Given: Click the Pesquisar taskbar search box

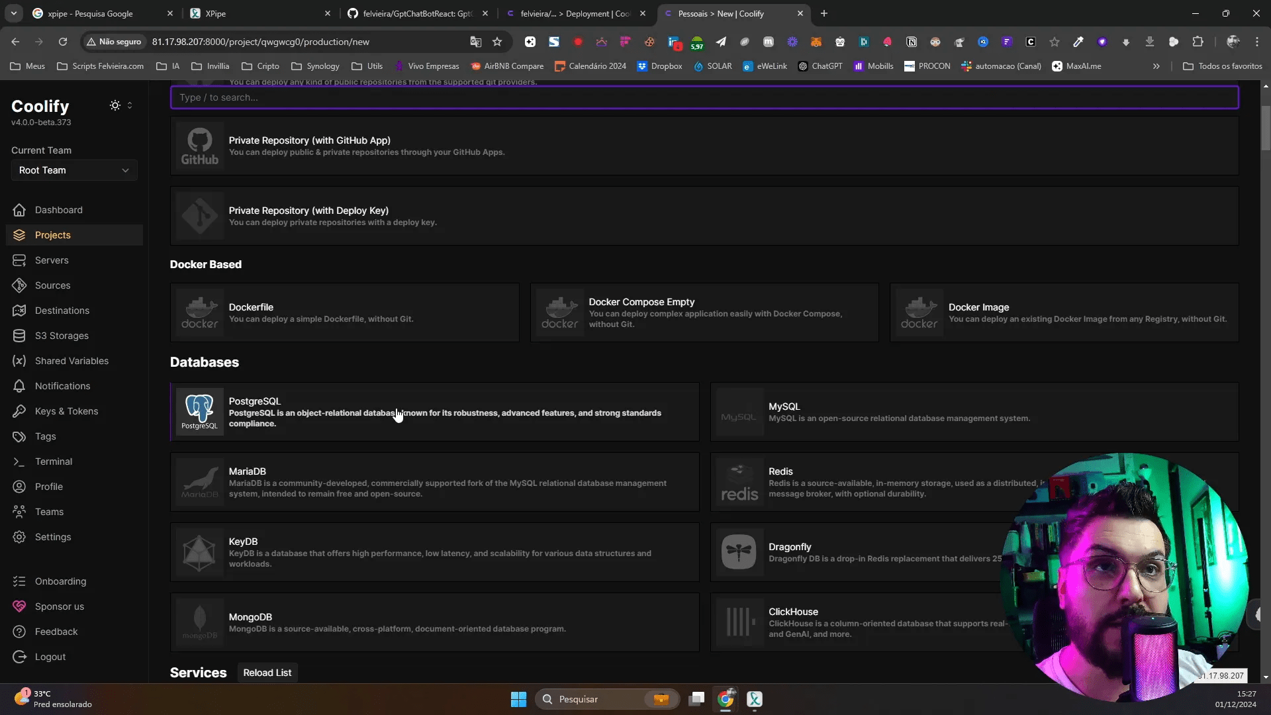Looking at the screenshot, I should coord(607,699).
